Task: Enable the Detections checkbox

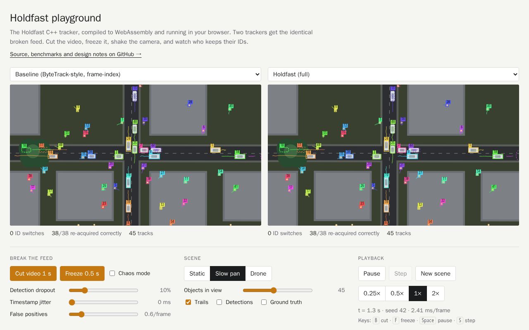Action: point(219,302)
